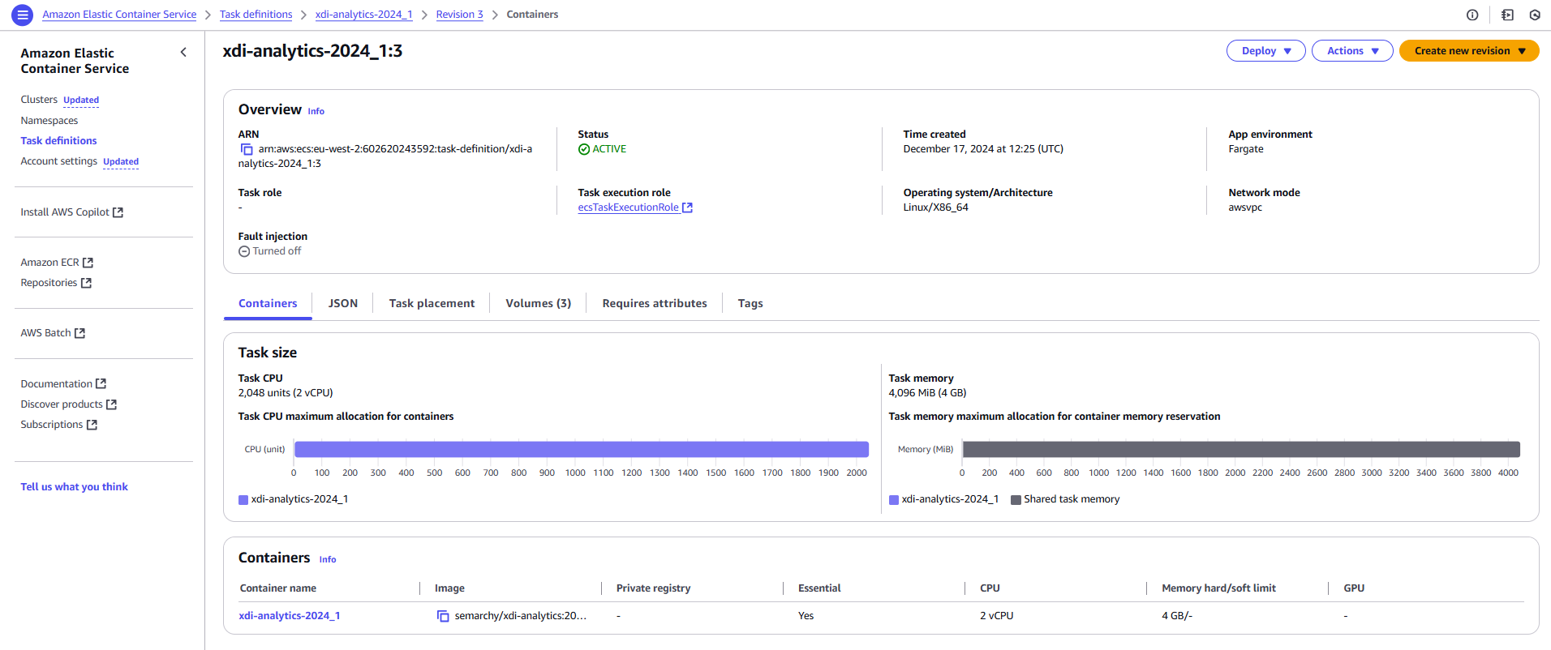Open the Task placement tab
Image resolution: width=1551 pixels, height=650 pixels.
432,303
